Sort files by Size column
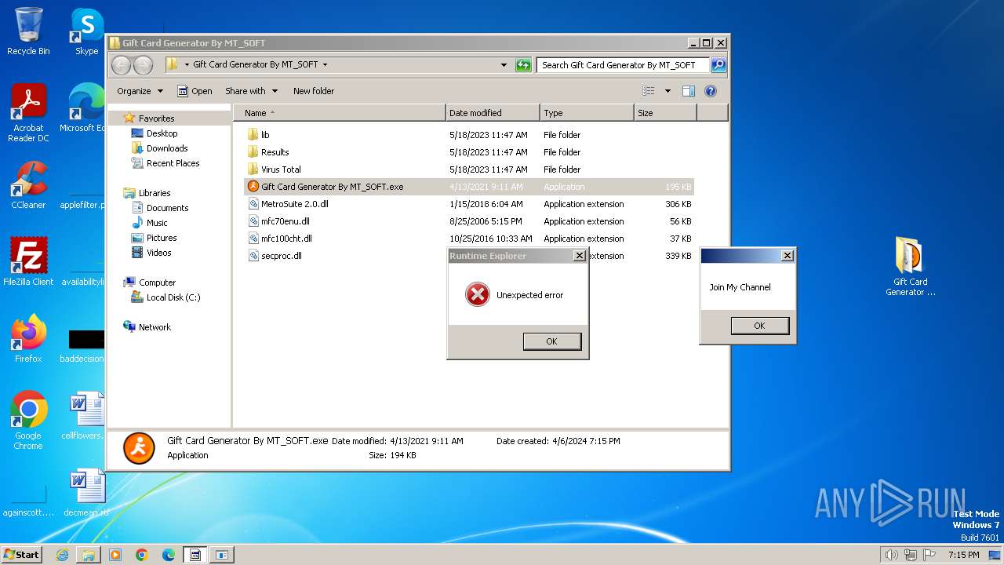Screen dimensions: 1004x565 (x=665, y=113)
